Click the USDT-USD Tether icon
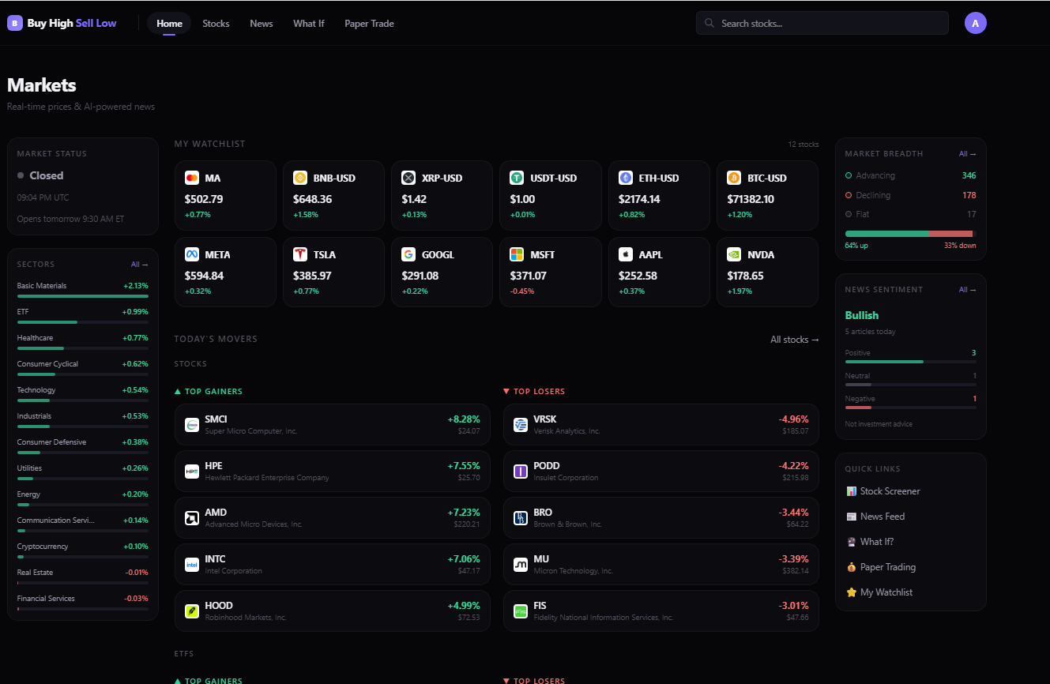Screen dimensions: 1050x684 click(517, 178)
